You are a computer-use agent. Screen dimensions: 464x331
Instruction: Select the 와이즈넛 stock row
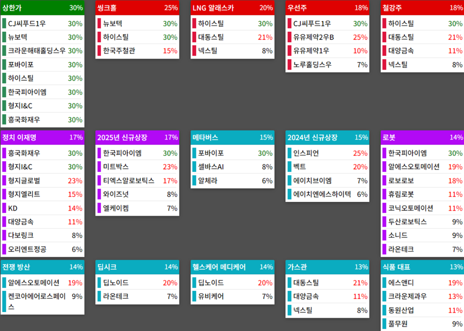coord(137,194)
